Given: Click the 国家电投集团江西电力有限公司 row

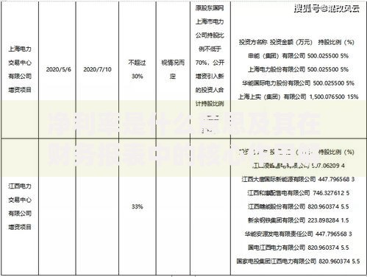Looking at the screenshot, I should [x=299, y=262].
